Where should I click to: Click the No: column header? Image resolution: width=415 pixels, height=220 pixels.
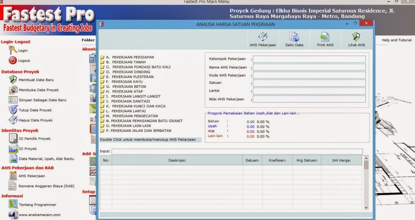pos(106,160)
